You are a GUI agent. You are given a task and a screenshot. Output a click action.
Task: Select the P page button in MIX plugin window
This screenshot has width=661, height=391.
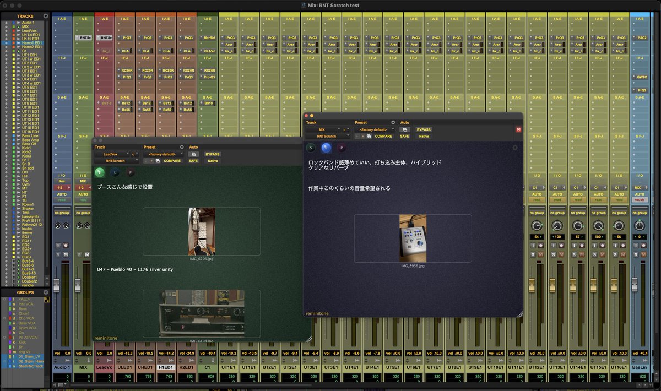(x=342, y=148)
